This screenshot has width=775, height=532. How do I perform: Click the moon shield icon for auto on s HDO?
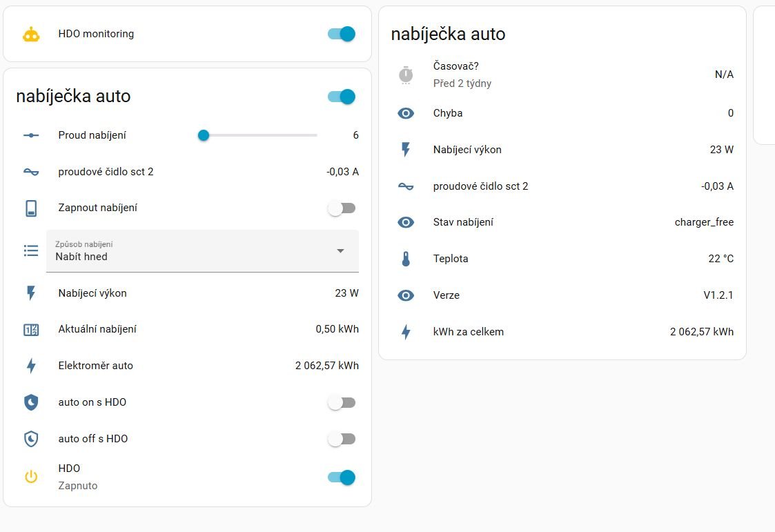(x=31, y=403)
